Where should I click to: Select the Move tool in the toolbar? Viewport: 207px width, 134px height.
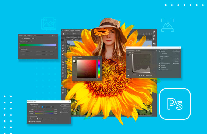[x=63, y=40]
